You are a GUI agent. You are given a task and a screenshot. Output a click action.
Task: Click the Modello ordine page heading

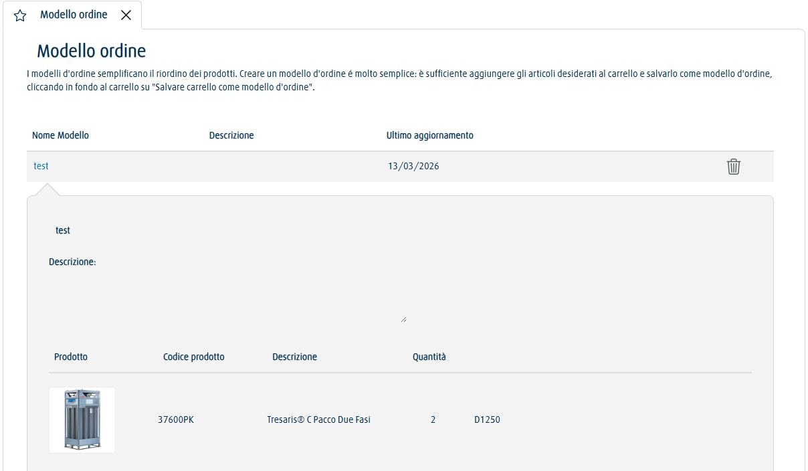click(91, 51)
